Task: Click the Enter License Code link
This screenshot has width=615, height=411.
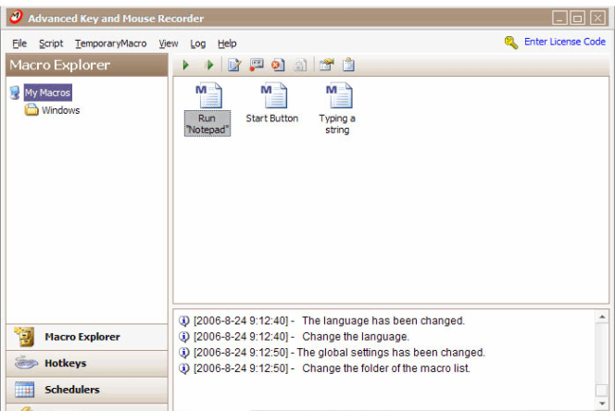Action: (x=565, y=42)
